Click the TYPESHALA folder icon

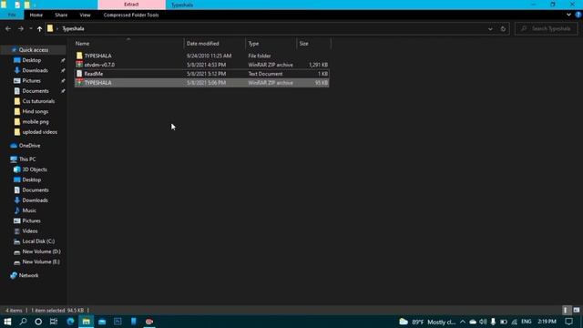coord(79,56)
